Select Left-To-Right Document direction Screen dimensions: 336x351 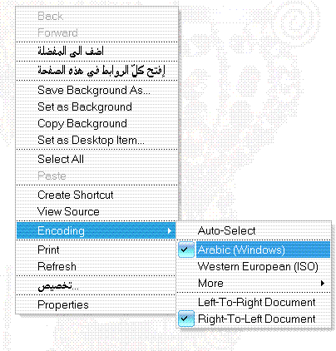pyautogui.click(x=254, y=302)
